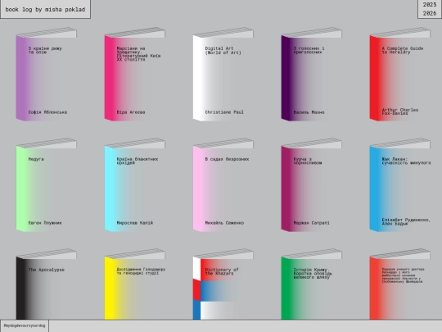The image size is (442, 332).
Task: Click author name 'Arthur Charles Fox-Davies'
Action: coord(400,111)
